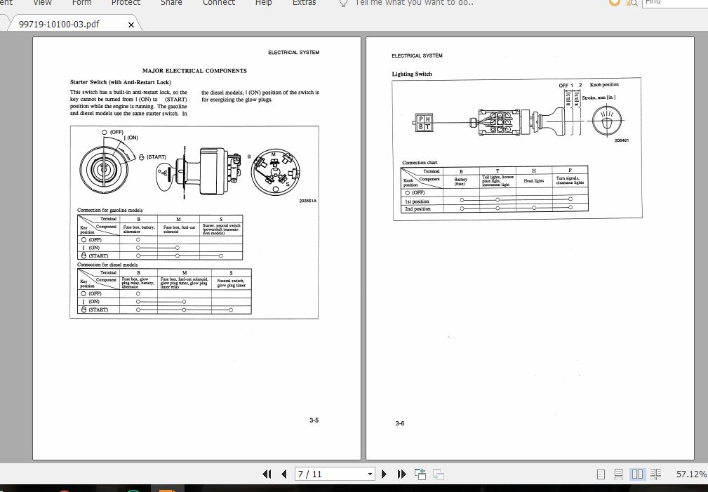This screenshot has width=708, height=492.
Task: Open the Protect menu
Action: tap(125, 3)
